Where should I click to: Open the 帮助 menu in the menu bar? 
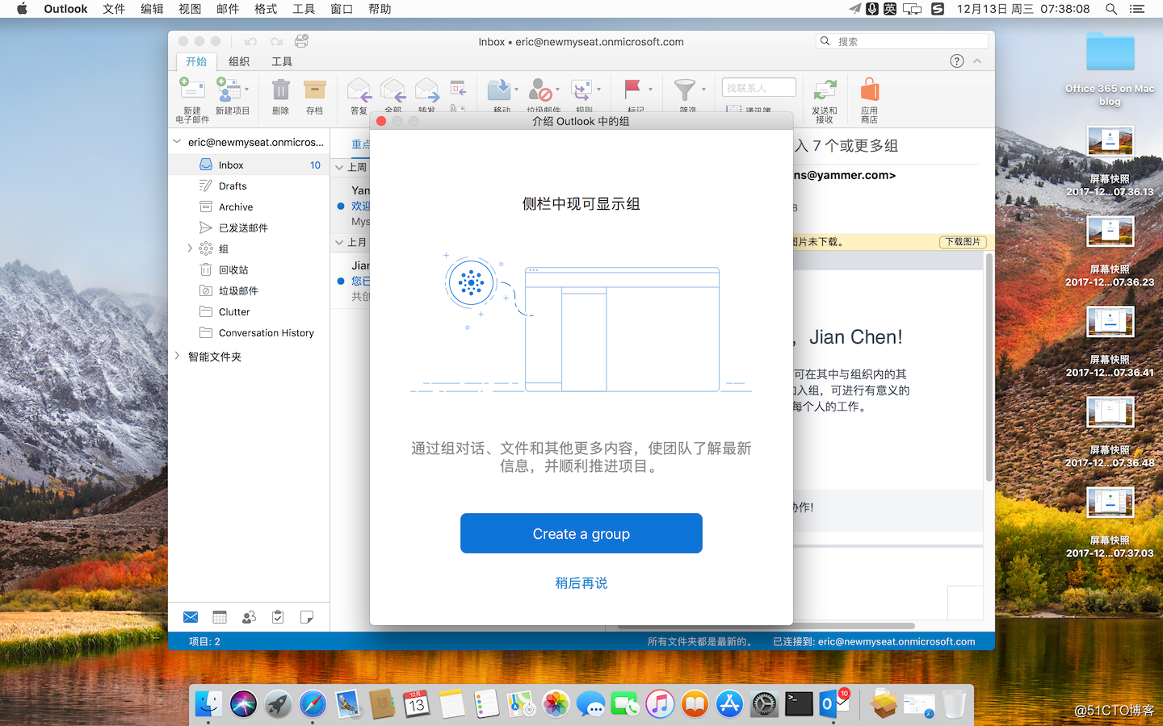380,9
